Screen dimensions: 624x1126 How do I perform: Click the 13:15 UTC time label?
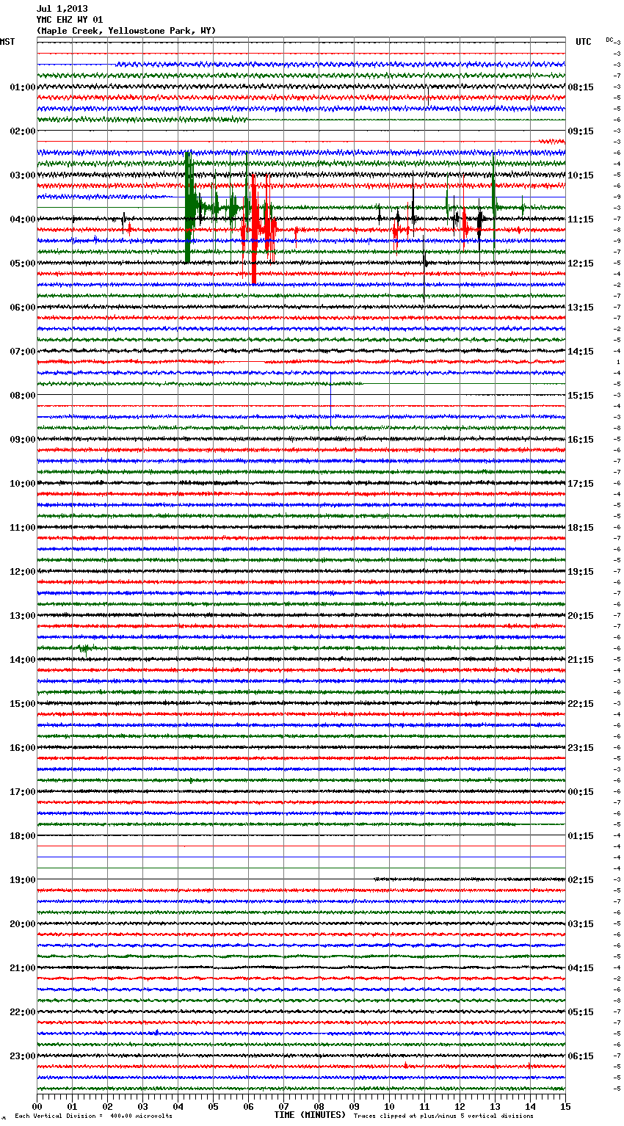581,308
